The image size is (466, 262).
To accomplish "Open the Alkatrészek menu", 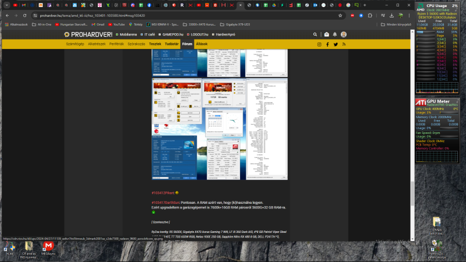I will click(97, 44).
